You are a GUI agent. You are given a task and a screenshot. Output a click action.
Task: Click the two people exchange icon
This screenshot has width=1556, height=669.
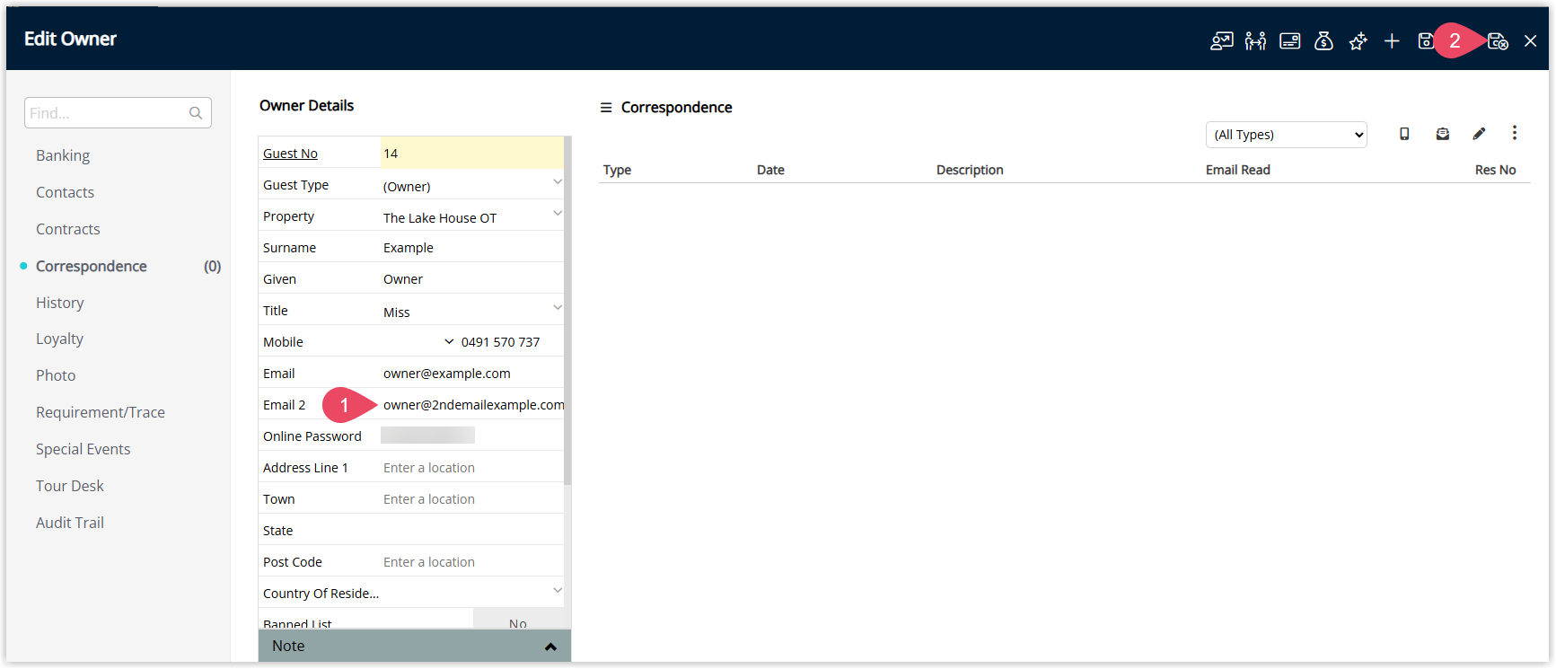click(x=1255, y=40)
